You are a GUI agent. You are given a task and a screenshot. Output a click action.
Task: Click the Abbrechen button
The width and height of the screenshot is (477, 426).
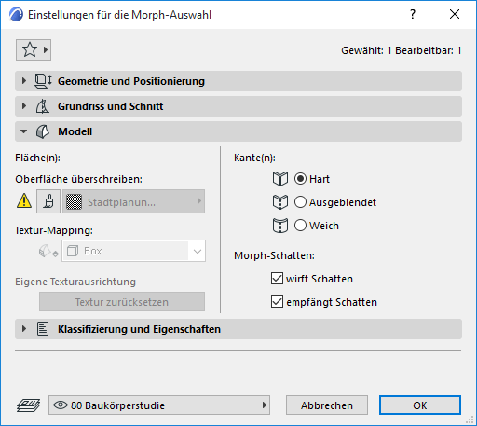tap(327, 405)
